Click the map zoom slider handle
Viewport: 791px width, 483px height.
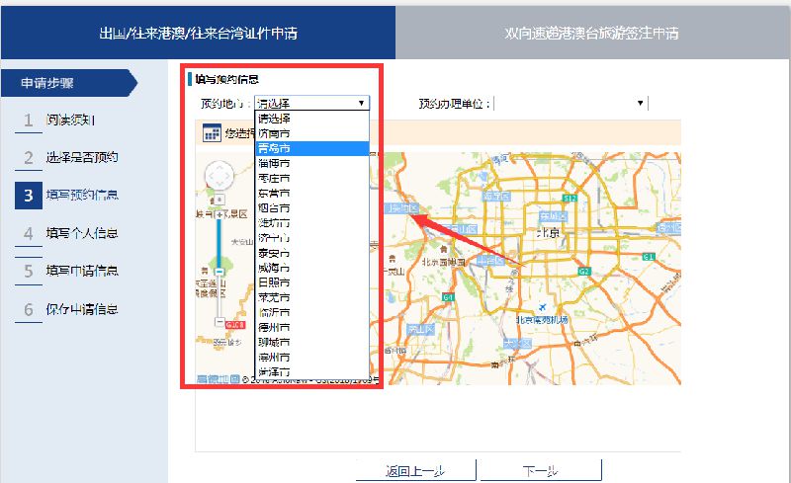pos(219,270)
